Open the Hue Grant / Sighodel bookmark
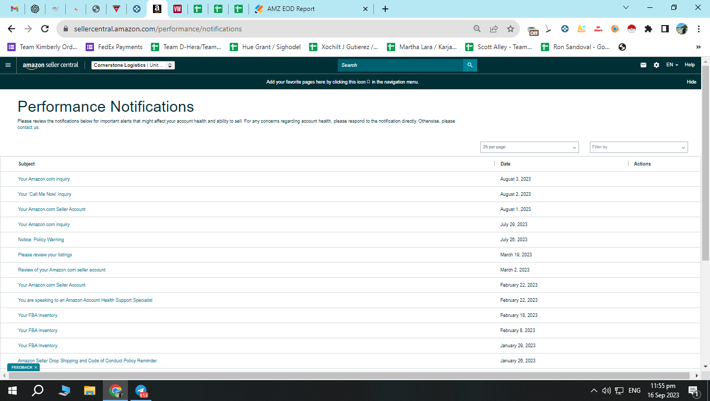The width and height of the screenshot is (710, 401). (x=265, y=47)
